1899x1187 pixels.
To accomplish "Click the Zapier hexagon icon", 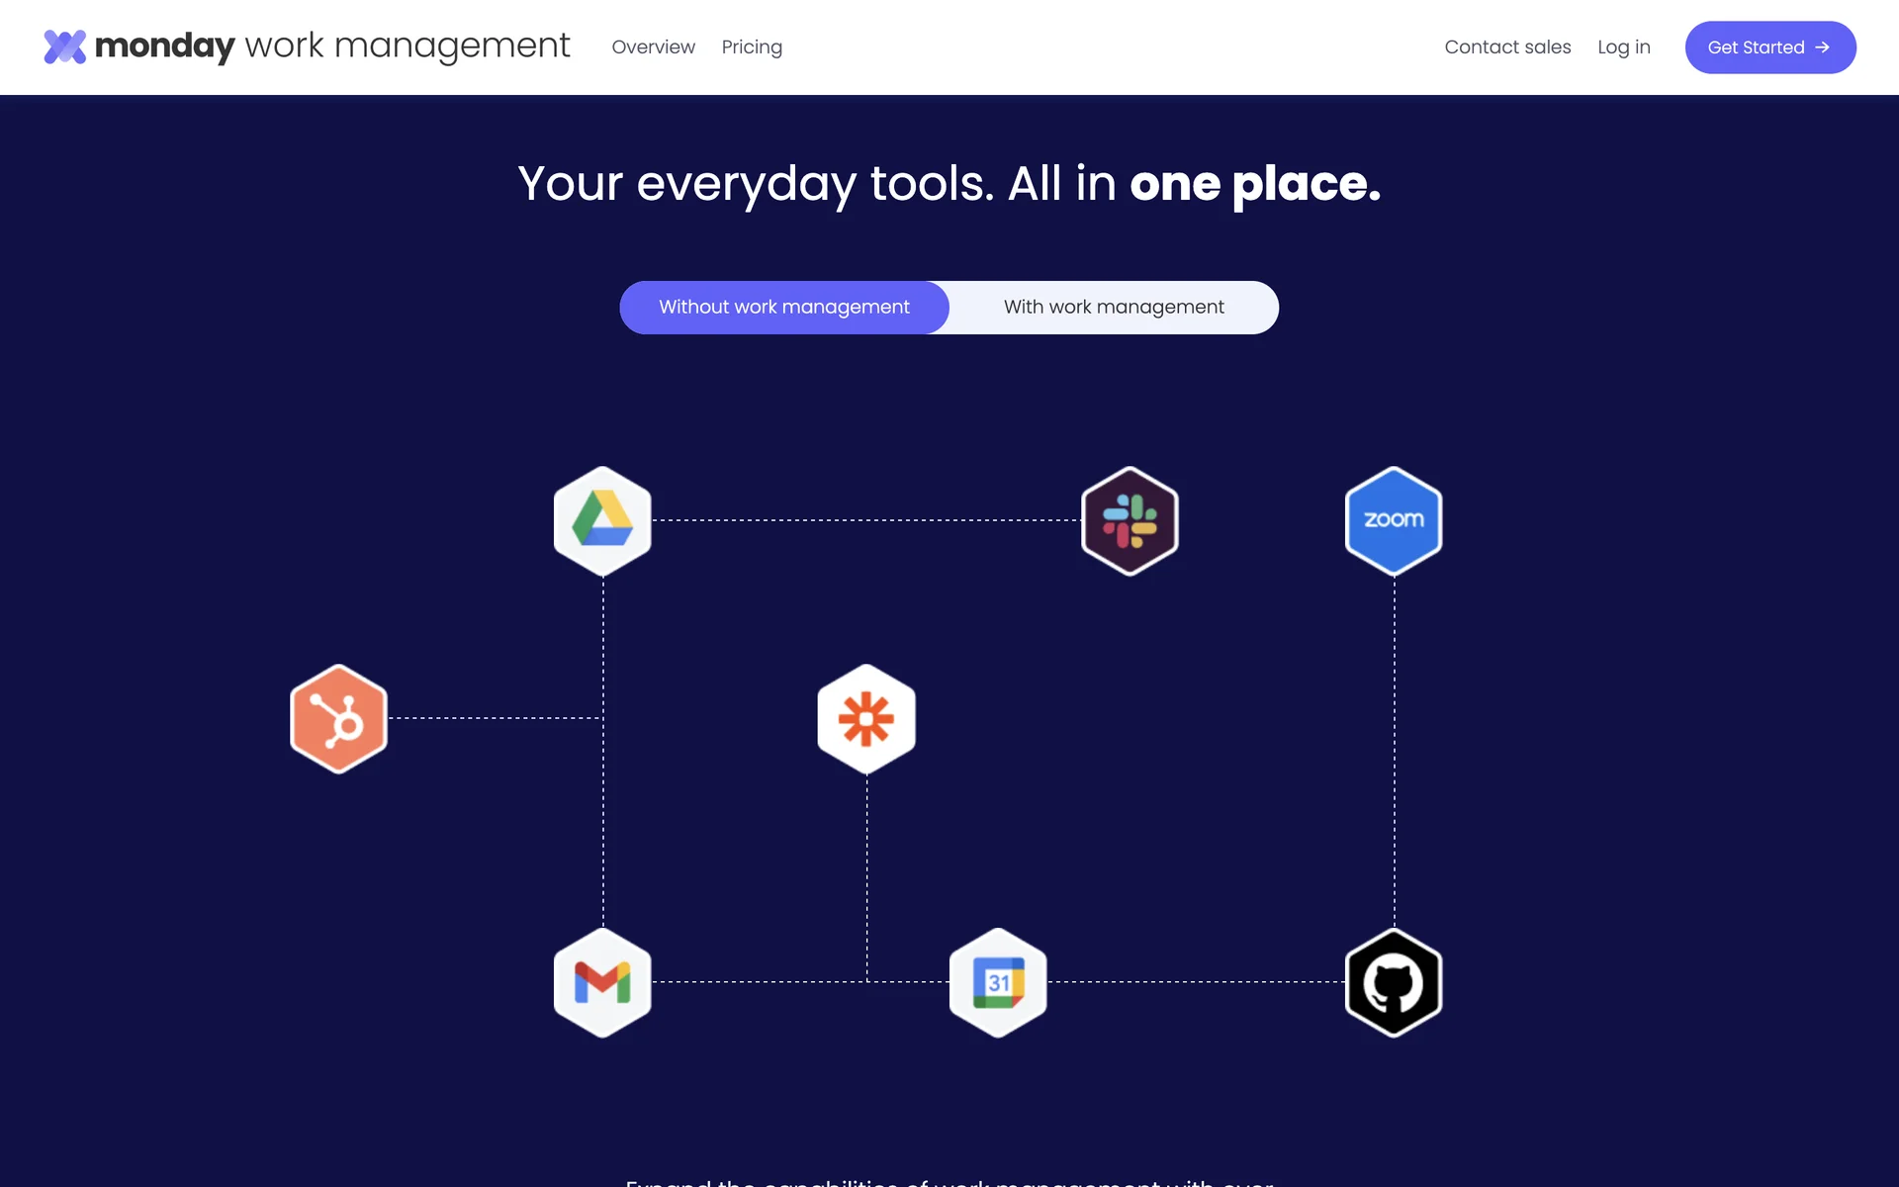I will point(866,718).
